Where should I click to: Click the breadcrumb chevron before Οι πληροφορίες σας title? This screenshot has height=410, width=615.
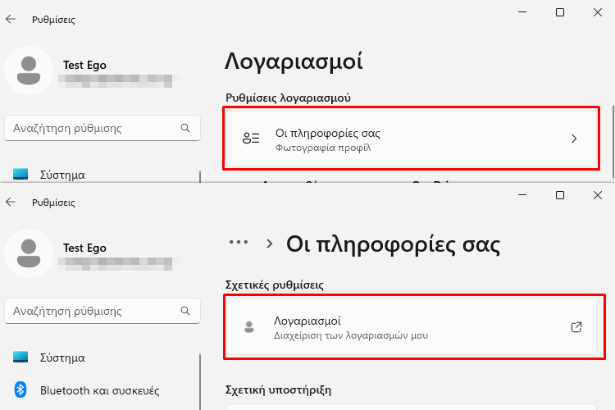(x=269, y=244)
